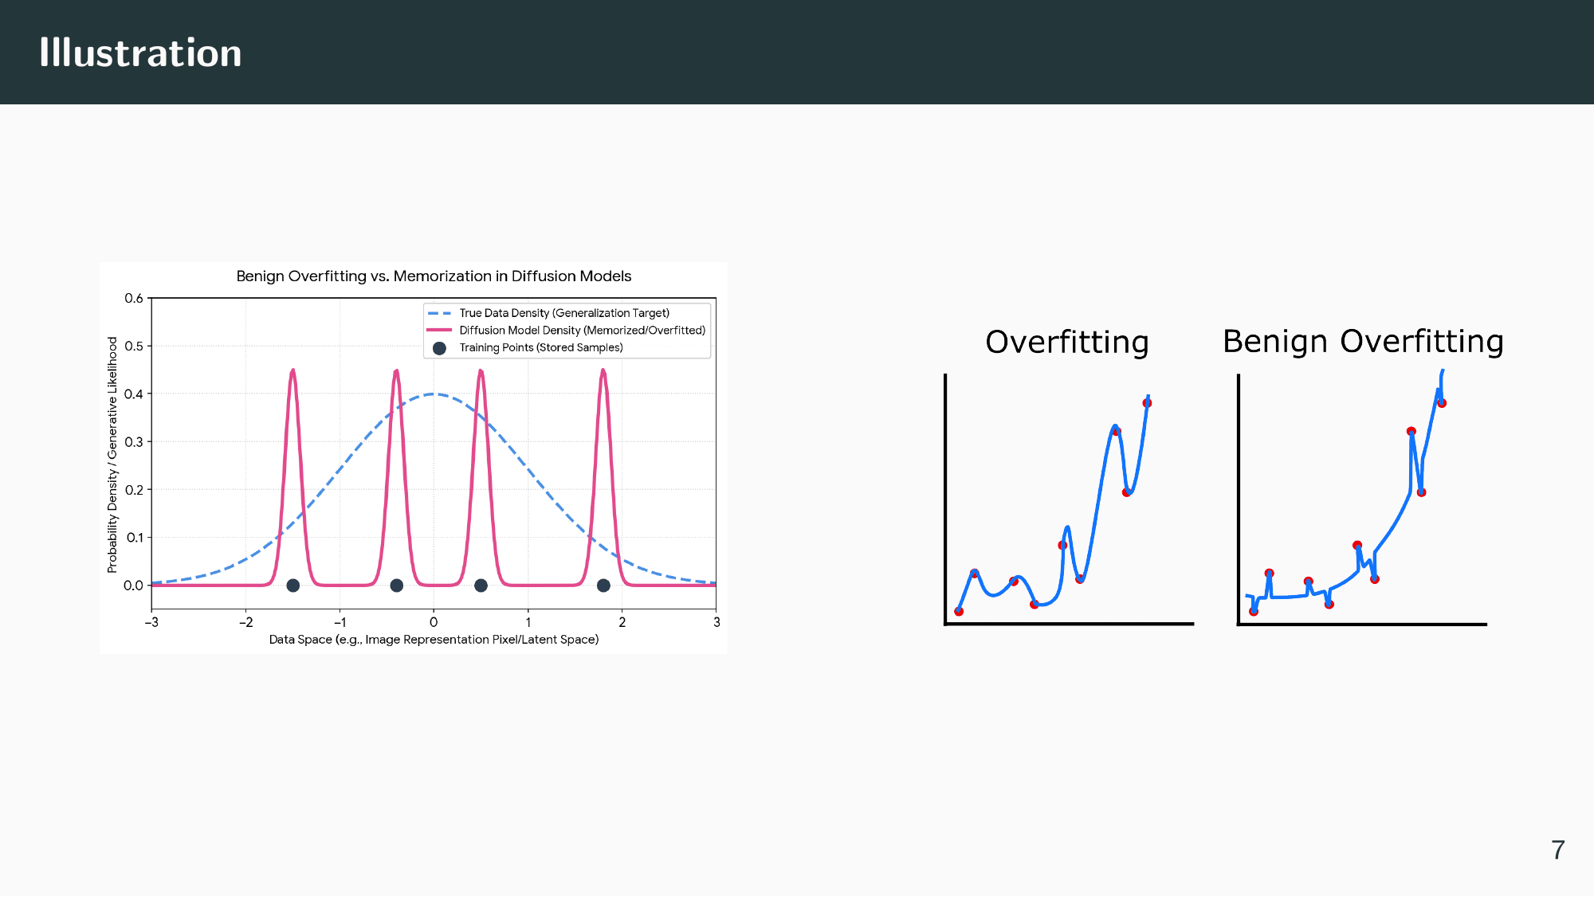
Task: Click the legend entry "Training Points (Stored Samples)"
Action: (541, 347)
